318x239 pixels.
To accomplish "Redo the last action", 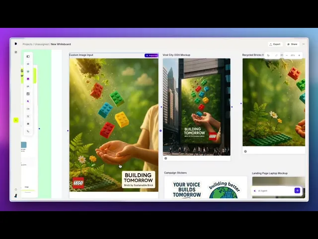I will click(276, 55).
